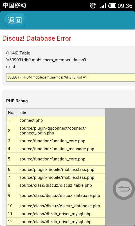Select discuz_database.php cell in row 9
The image size is (135, 226).
(62, 195)
